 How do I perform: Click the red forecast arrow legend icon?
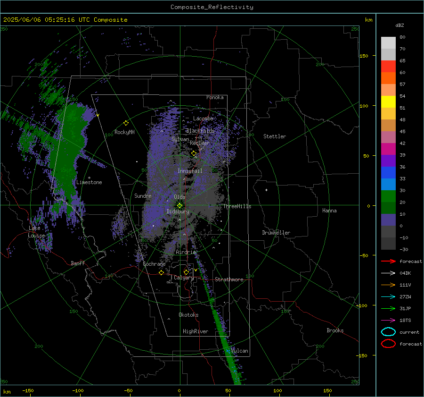point(388,261)
